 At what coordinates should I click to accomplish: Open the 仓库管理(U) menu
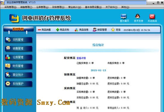pyautogui.click(x=42, y=7)
